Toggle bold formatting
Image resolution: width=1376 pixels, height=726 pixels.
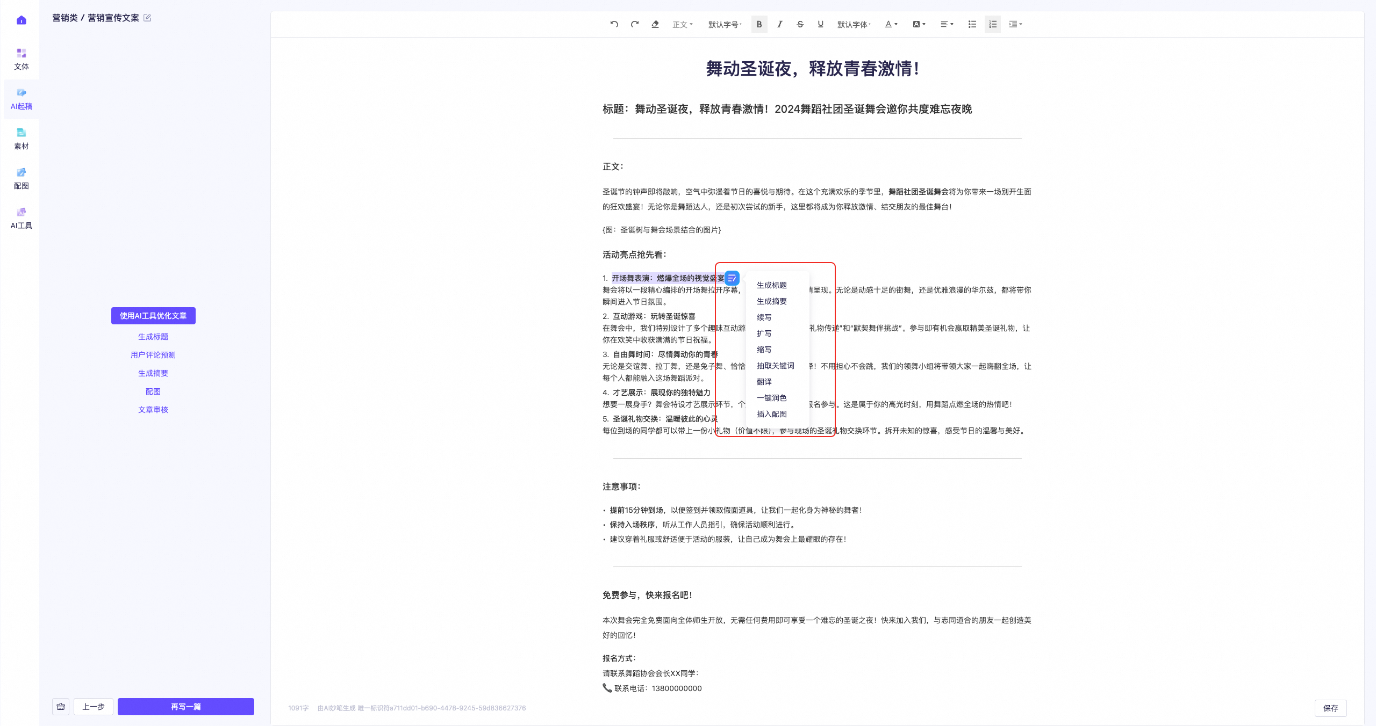tap(759, 24)
